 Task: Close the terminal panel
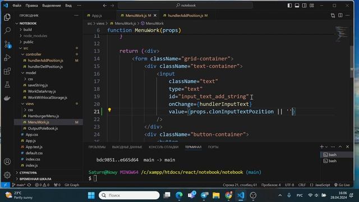click(348, 146)
